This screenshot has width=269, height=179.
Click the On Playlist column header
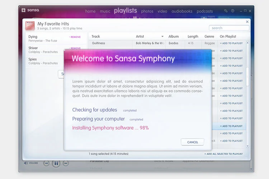point(228,37)
